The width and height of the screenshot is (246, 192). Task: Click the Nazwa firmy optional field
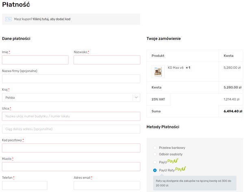tap(71, 79)
